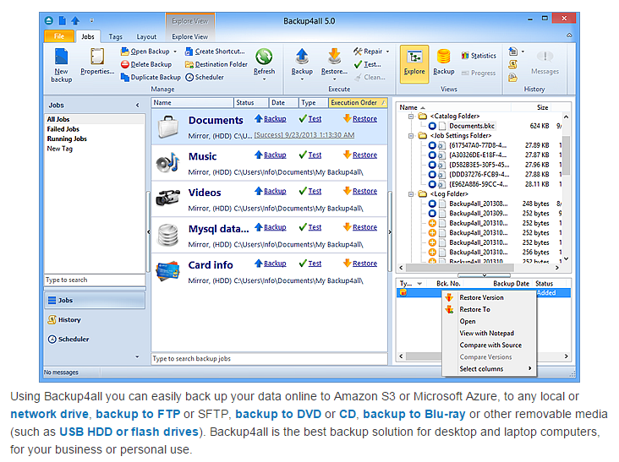
Task: Open job Properties from the ribbon
Action: pyautogui.click(x=97, y=58)
